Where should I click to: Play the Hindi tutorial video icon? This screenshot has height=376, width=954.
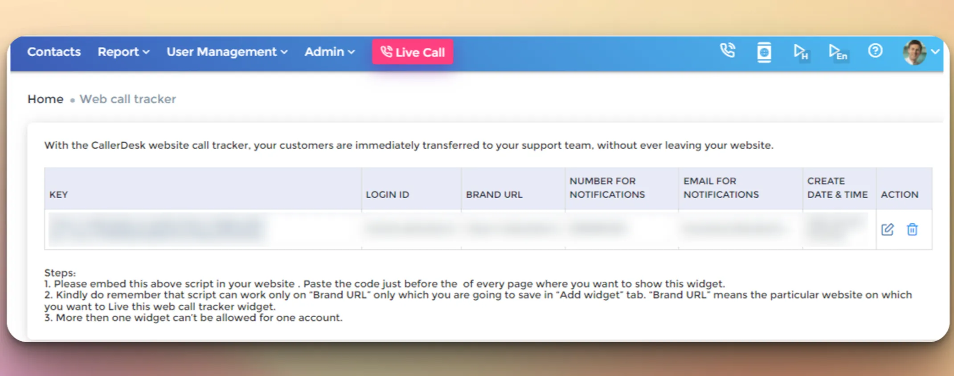click(801, 52)
